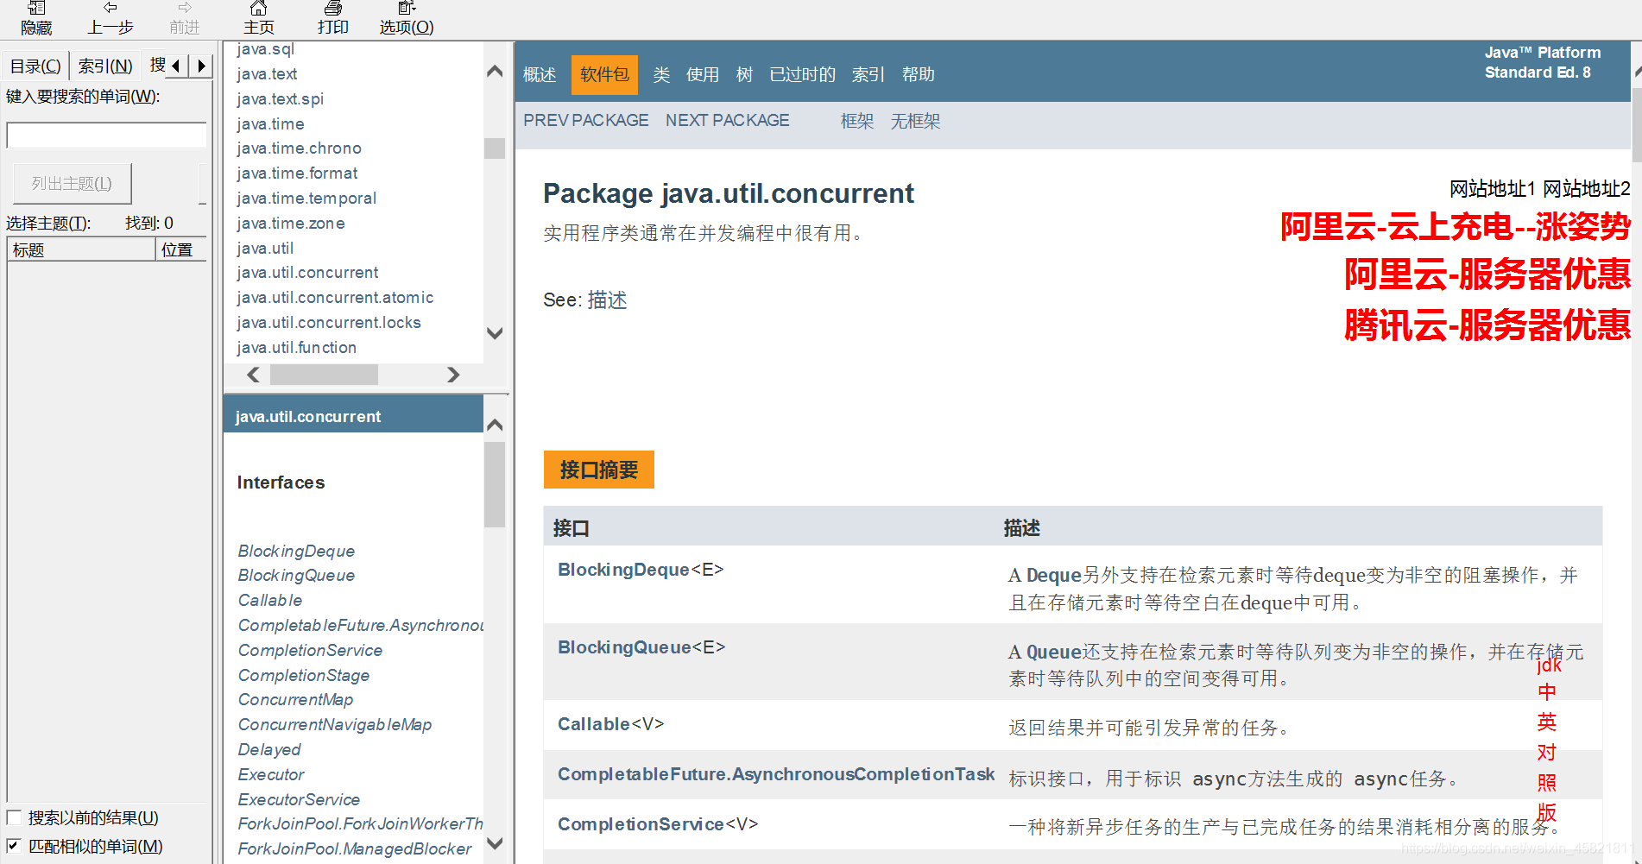Click the 框架 frames link
Image resolution: width=1642 pixels, height=864 pixels.
[x=857, y=122]
